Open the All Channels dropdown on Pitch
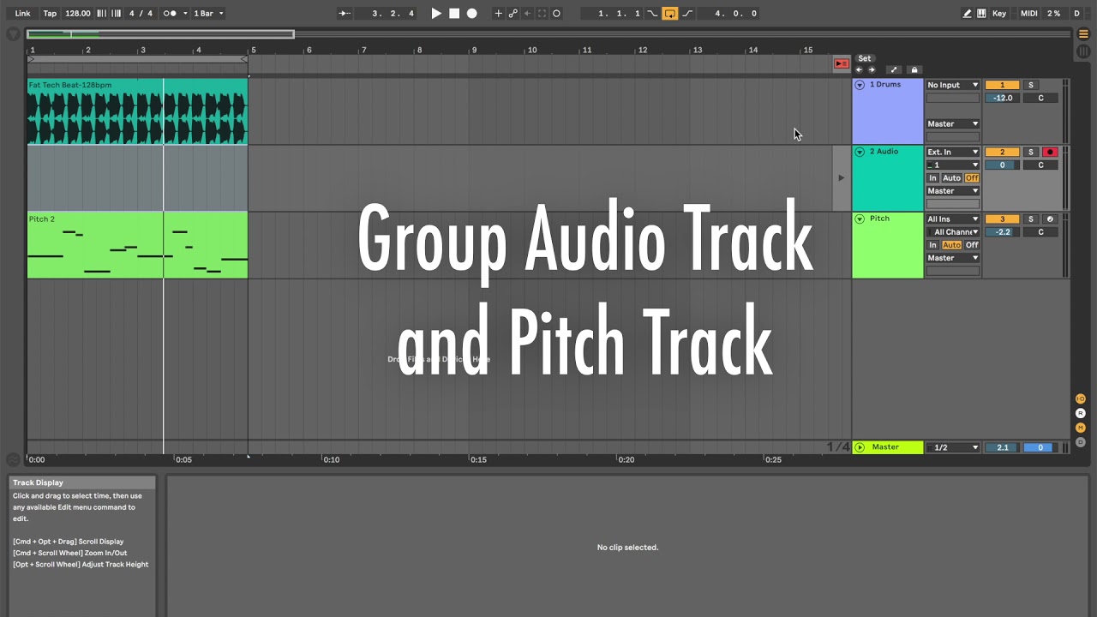The width and height of the screenshot is (1097, 617). [x=952, y=232]
